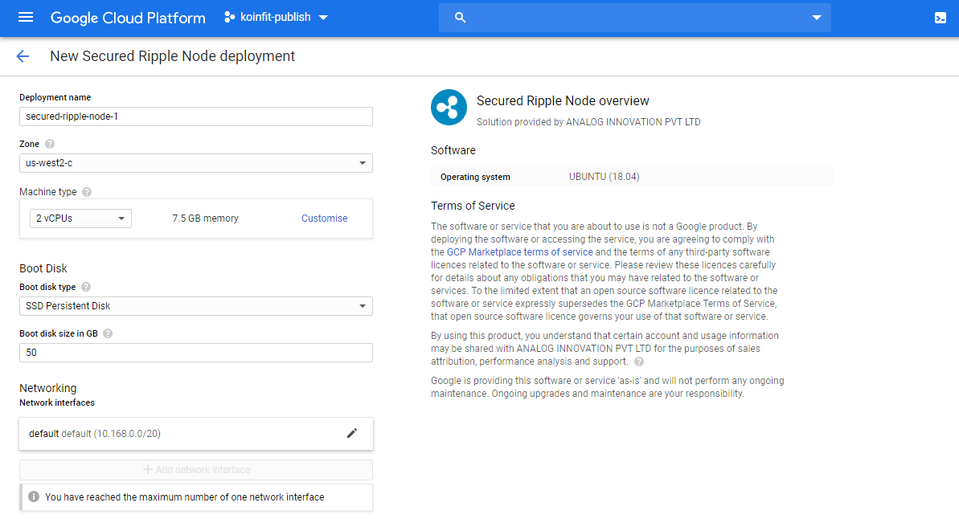This screenshot has width=959, height=519.
Task: Focus the Boot disk size field
Action: pos(195,353)
